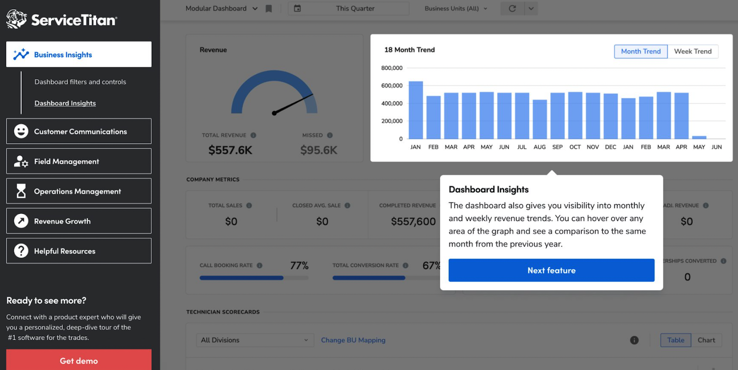Viewport: 738px width, 370px height.
Task: Click the Company Metrics section heading
Action: coord(213,180)
